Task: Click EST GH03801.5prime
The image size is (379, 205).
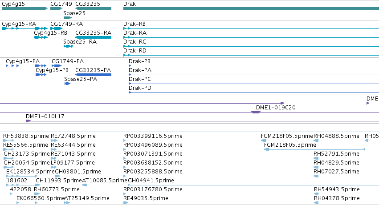Action: click(x=78, y=172)
